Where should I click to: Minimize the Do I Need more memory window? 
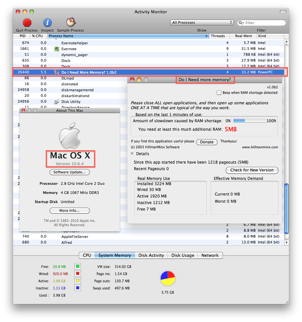tap(139, 80)
